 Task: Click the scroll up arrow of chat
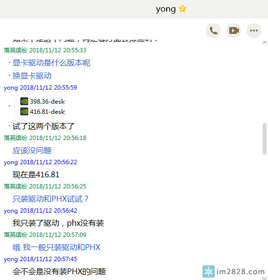click(265, 43)
